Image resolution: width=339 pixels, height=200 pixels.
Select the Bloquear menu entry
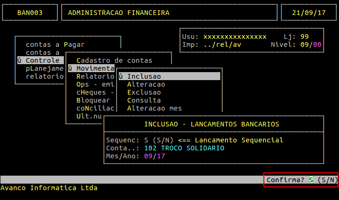92,100
